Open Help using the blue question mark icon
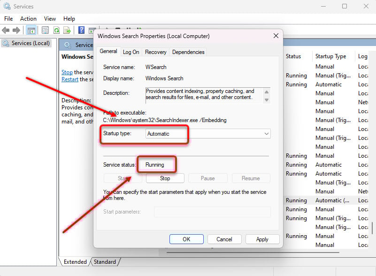 tap(82, 30)
